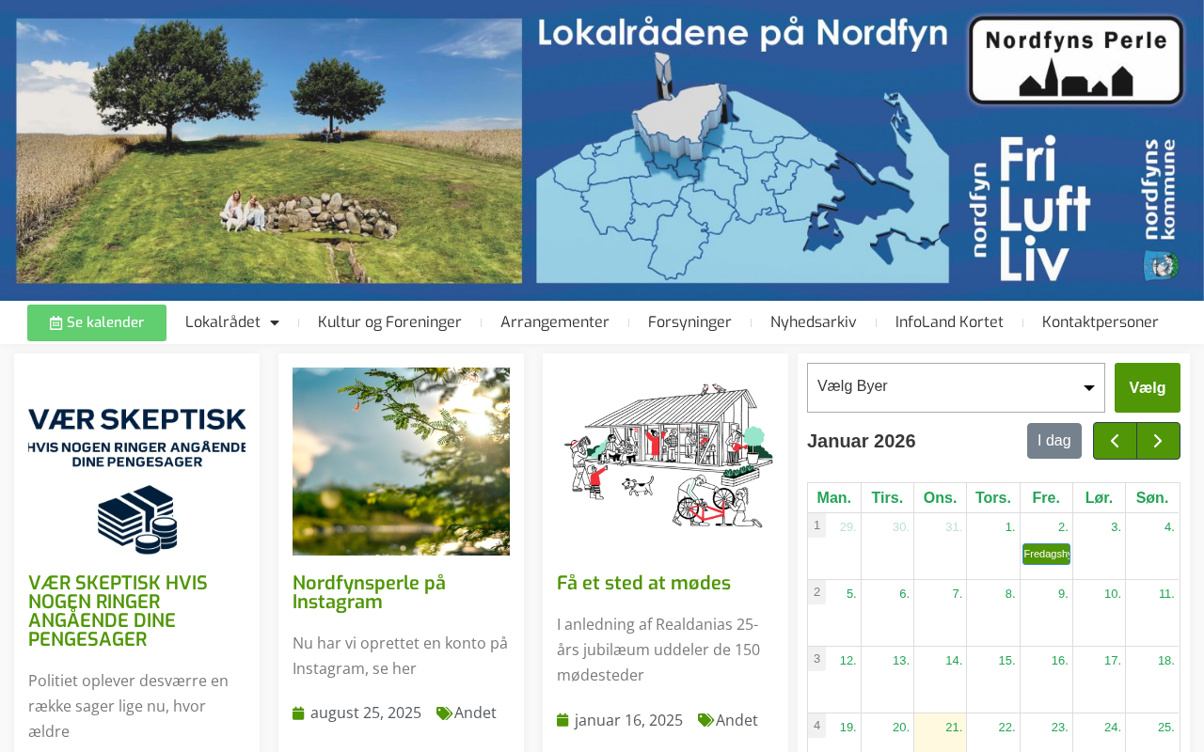
Task: Select January 3 in the calendar
Action: tap(1116, 527)
